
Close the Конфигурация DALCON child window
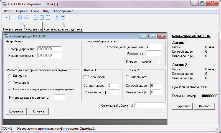coord(162,36)
